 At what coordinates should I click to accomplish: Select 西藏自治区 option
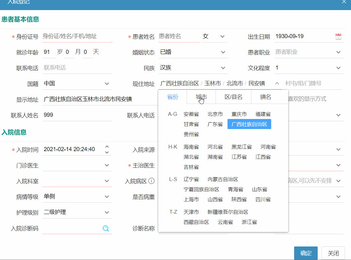[x=196, y=222]
